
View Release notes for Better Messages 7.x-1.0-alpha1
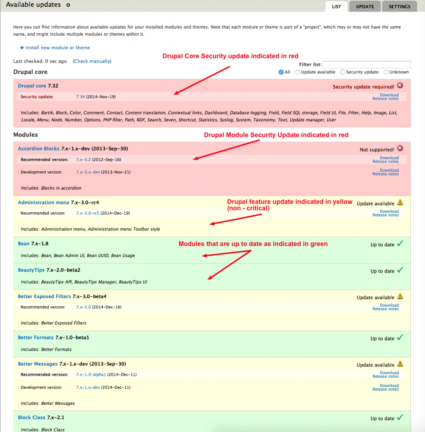point(385,376)
